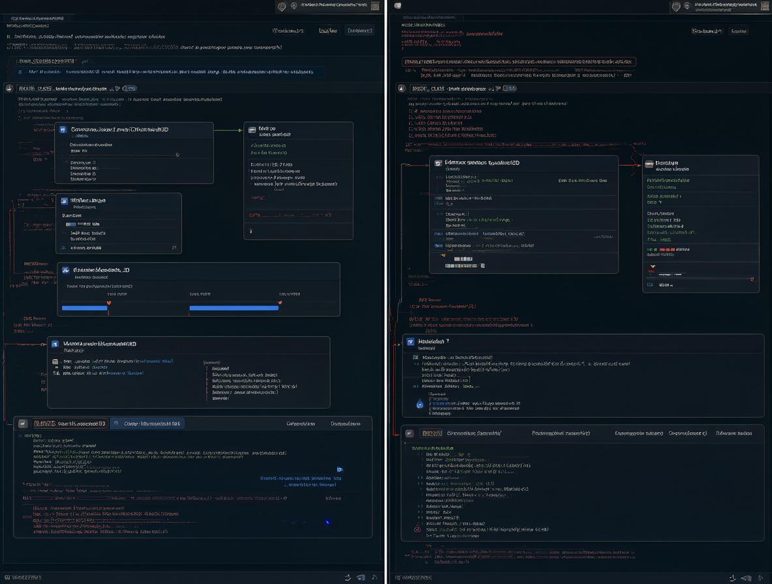Click the red circle icon in right pane's bottom panel
Image resolution: width=772 pixels, height=584 pixels.
pos(417,529)
